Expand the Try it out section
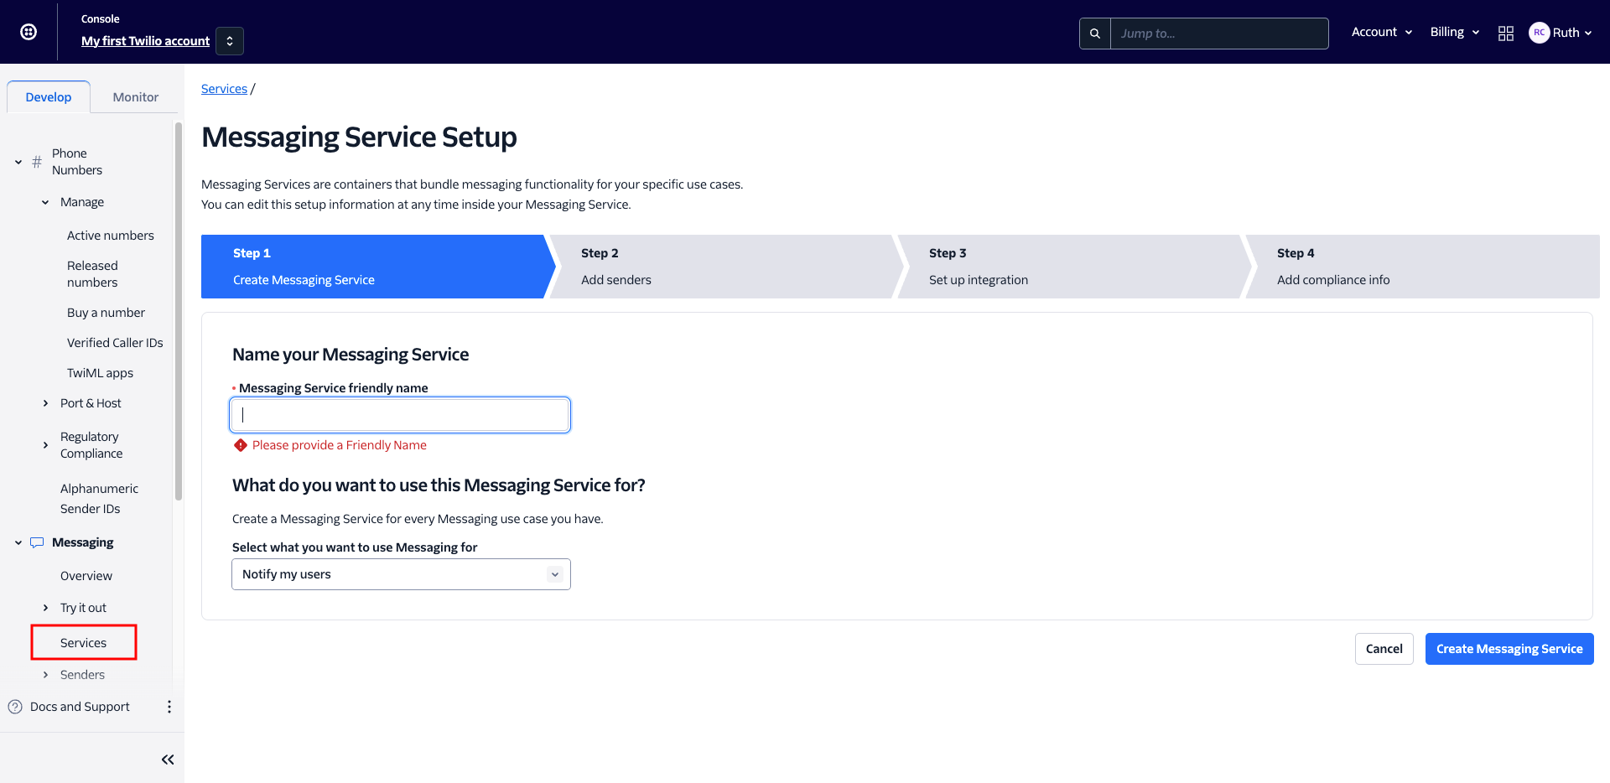This screenshot has width=1610, height=783. [x=45, y=608]
